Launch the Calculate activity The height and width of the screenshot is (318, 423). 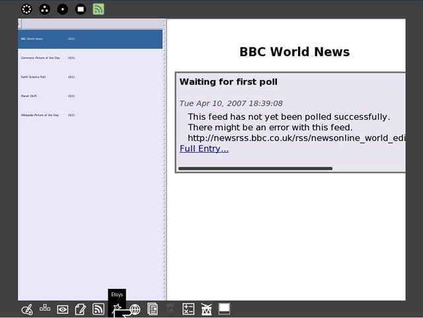pos(188,309)
